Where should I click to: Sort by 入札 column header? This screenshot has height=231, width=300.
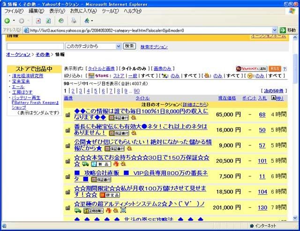[x=262, y=98]
